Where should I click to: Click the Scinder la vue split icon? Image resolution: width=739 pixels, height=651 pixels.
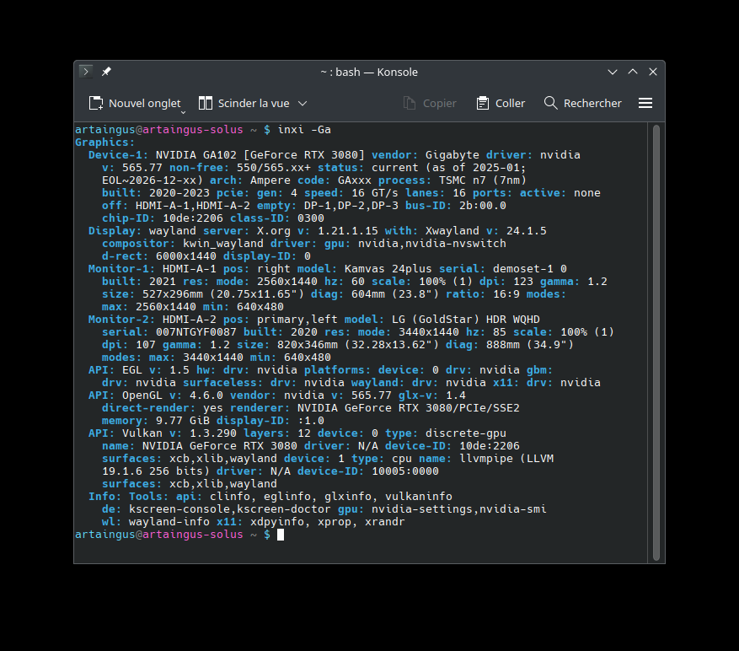point(206,103)
